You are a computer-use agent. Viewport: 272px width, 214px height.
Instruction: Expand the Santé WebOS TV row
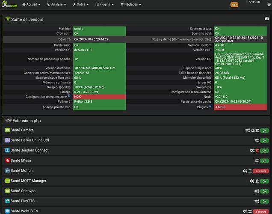pos(136,211)
